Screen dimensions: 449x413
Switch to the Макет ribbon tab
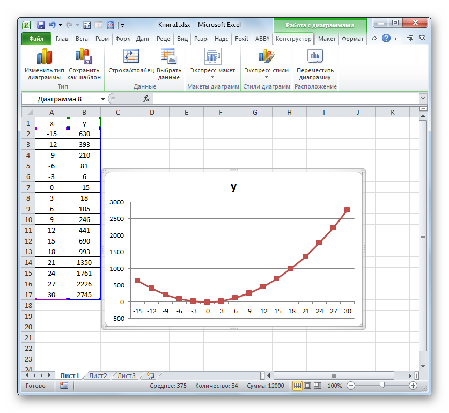coord(327,39)
